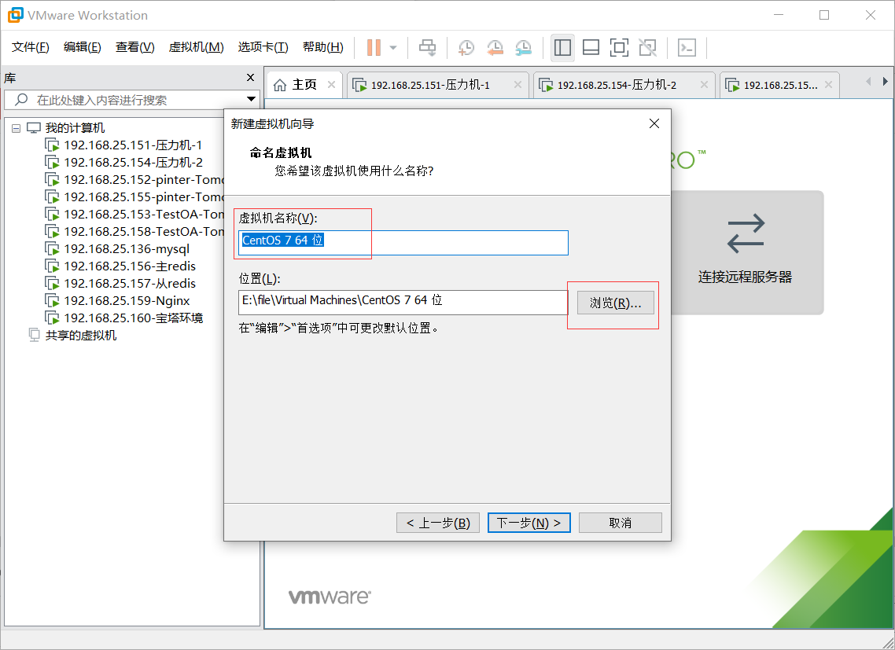
Task: Open the 帮助(H) menu
Action: 323,47
